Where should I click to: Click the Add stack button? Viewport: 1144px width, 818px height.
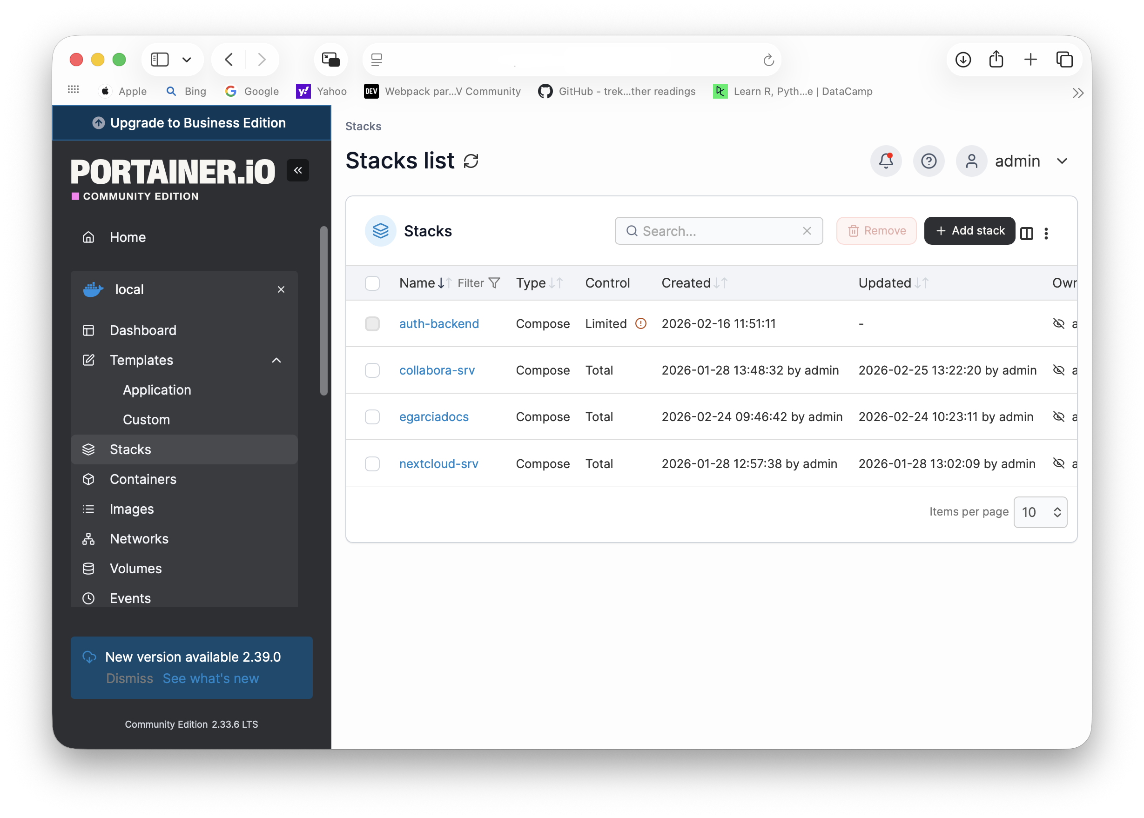click(969, 231)
